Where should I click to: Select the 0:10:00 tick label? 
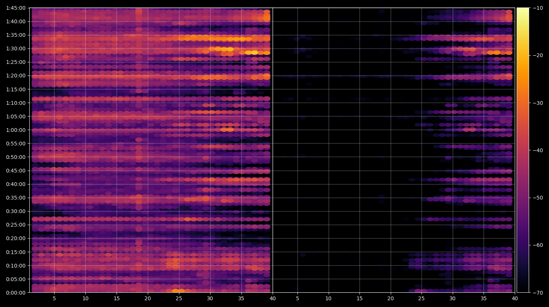pyautogui.click(x=16, y=266)
